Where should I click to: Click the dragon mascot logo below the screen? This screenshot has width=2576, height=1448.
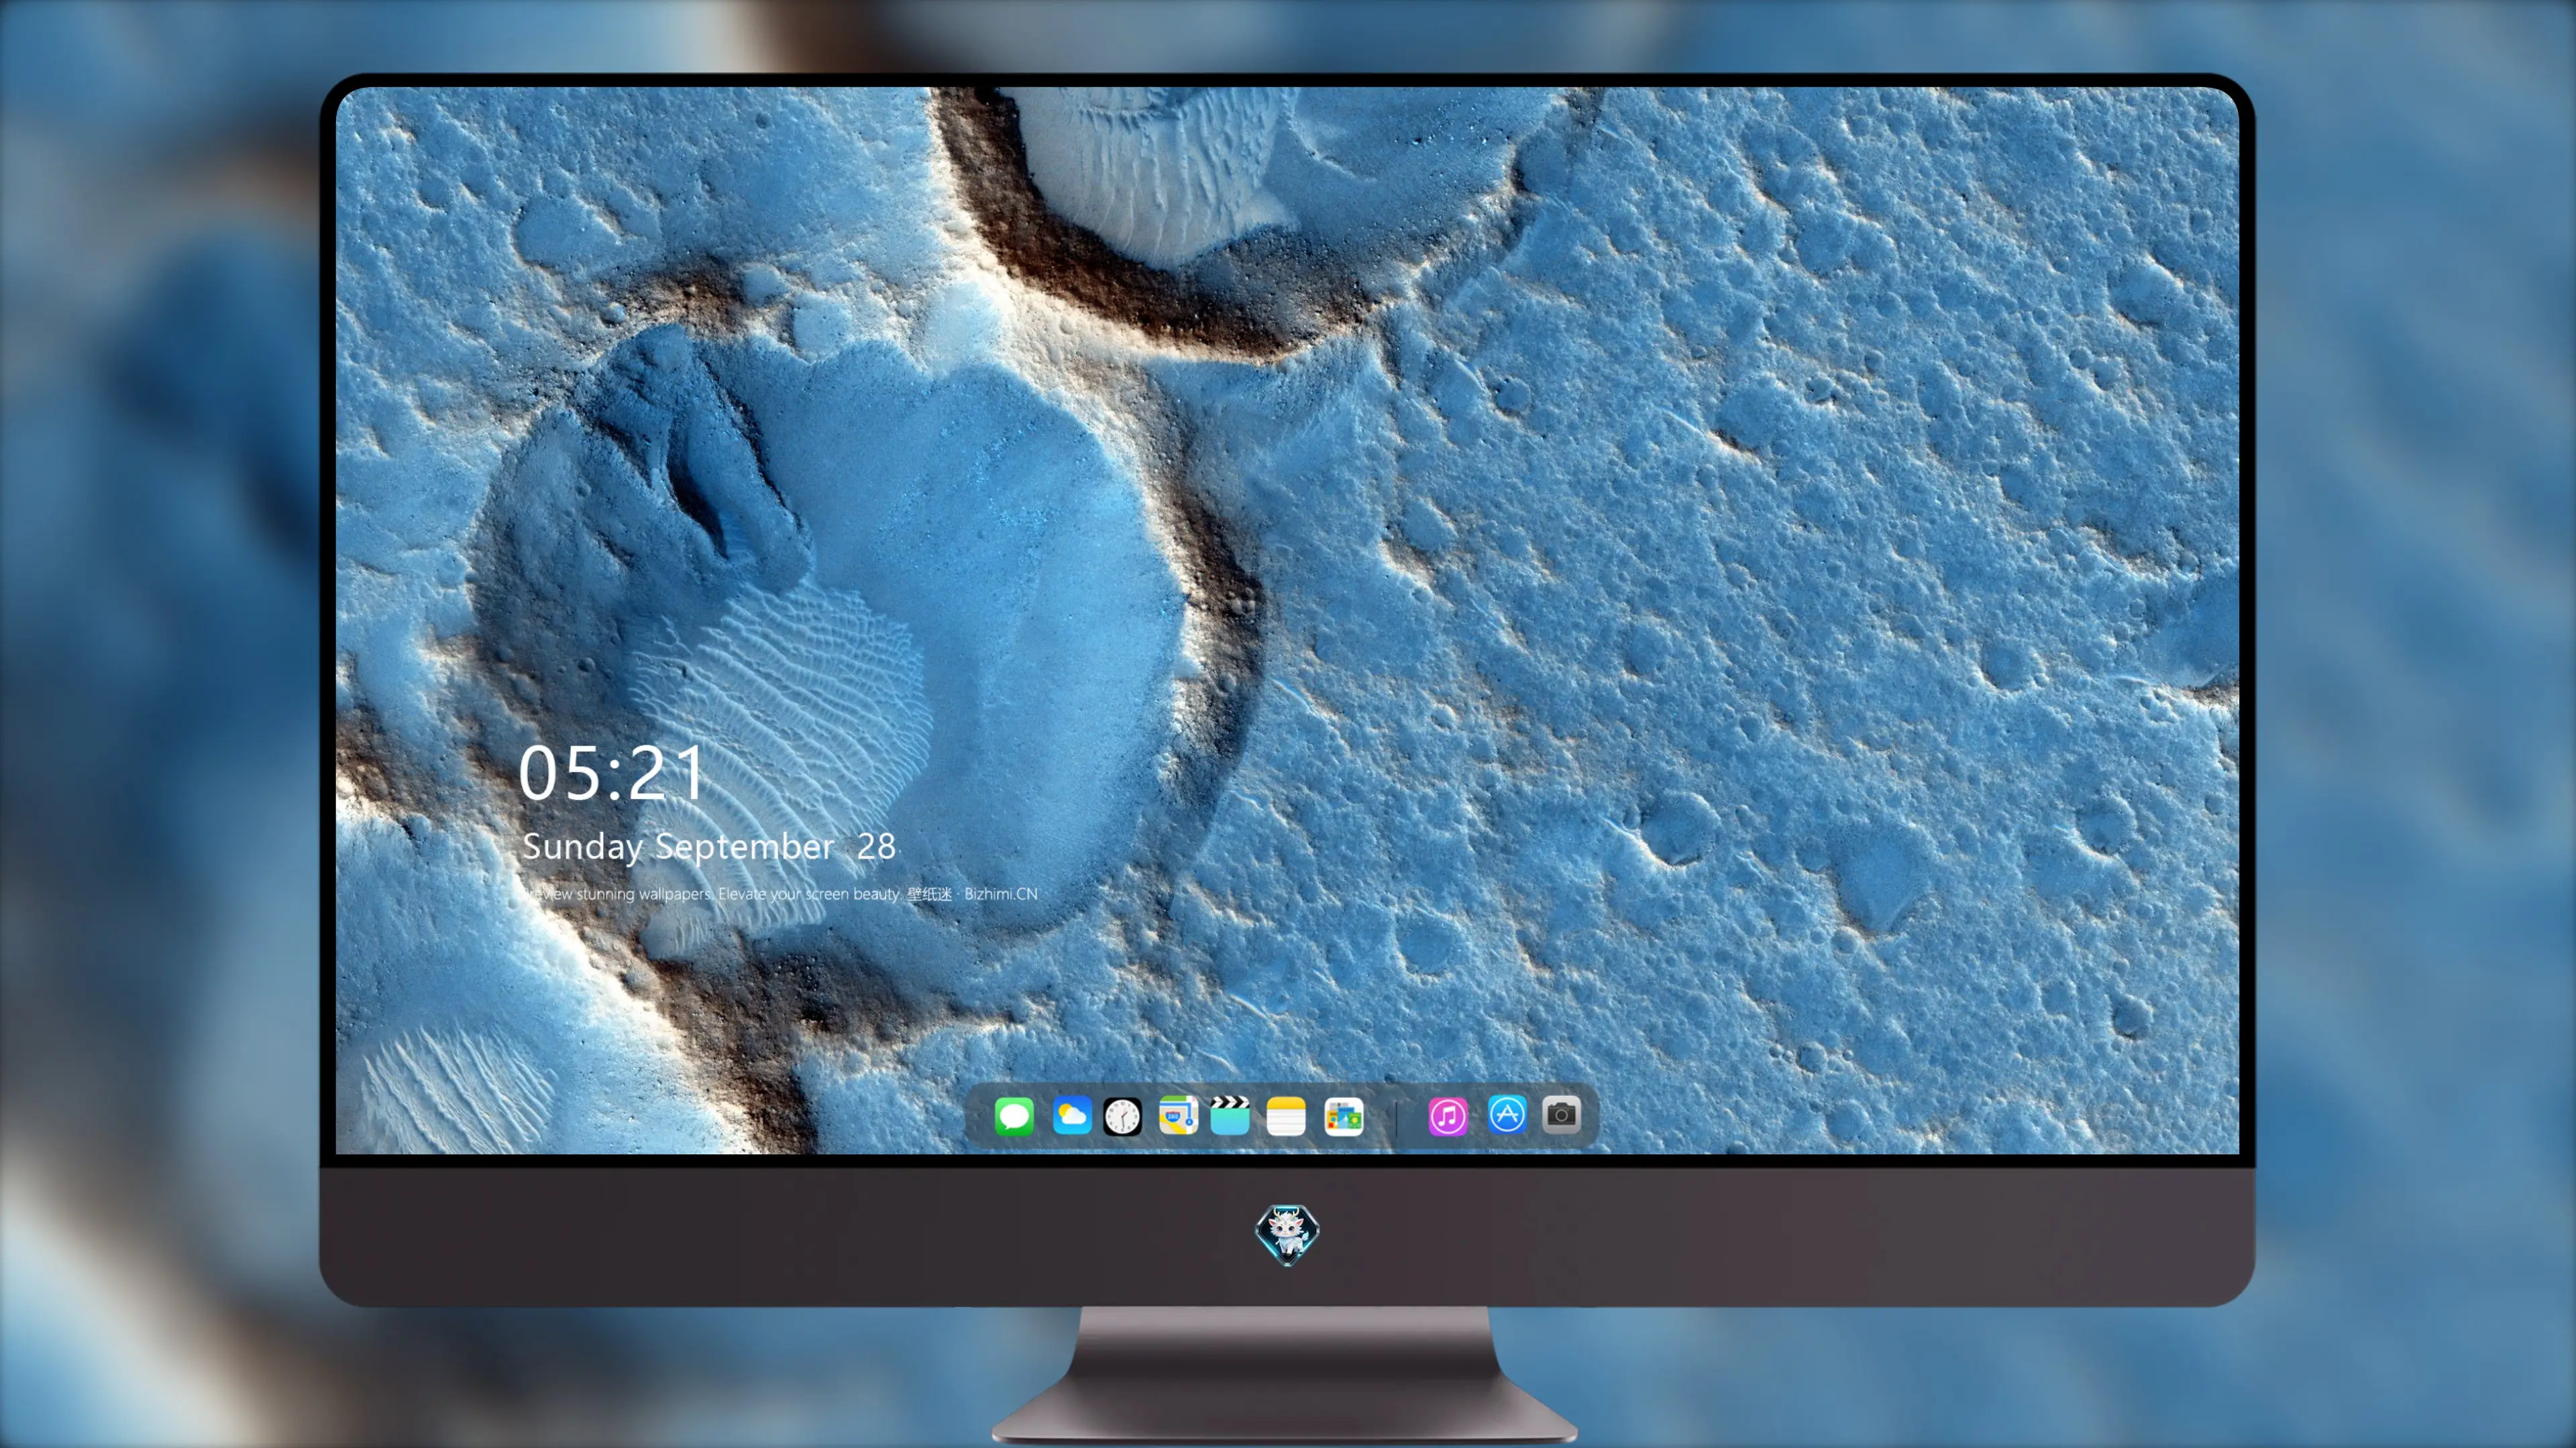pos(1287,1234)
